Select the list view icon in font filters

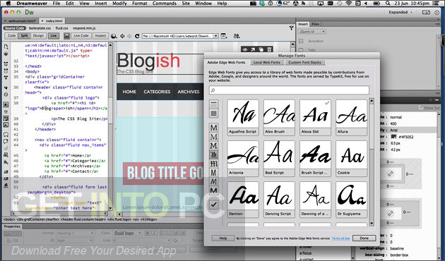tap(214, 114)
